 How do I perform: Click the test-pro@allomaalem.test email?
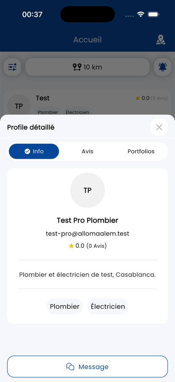[87, 233]
